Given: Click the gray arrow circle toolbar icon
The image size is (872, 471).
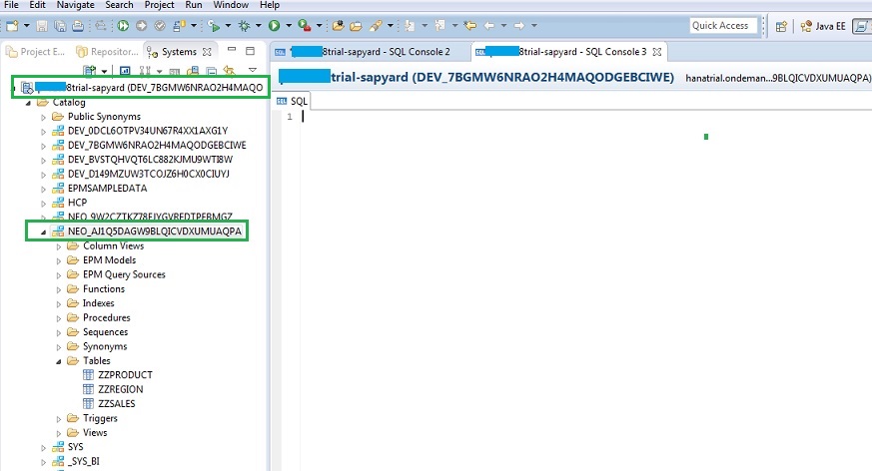Looking at the screenshot, I should click(141, 26).
